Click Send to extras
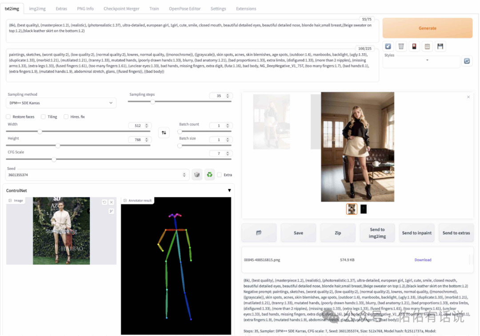Screen dimensions: 480x336 point(456,233)
